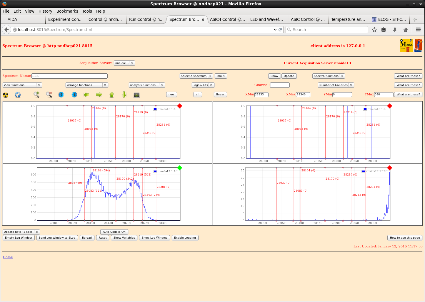Click the XMin value field
This screenshot has height=302, width=425.
tap(261, 95)
